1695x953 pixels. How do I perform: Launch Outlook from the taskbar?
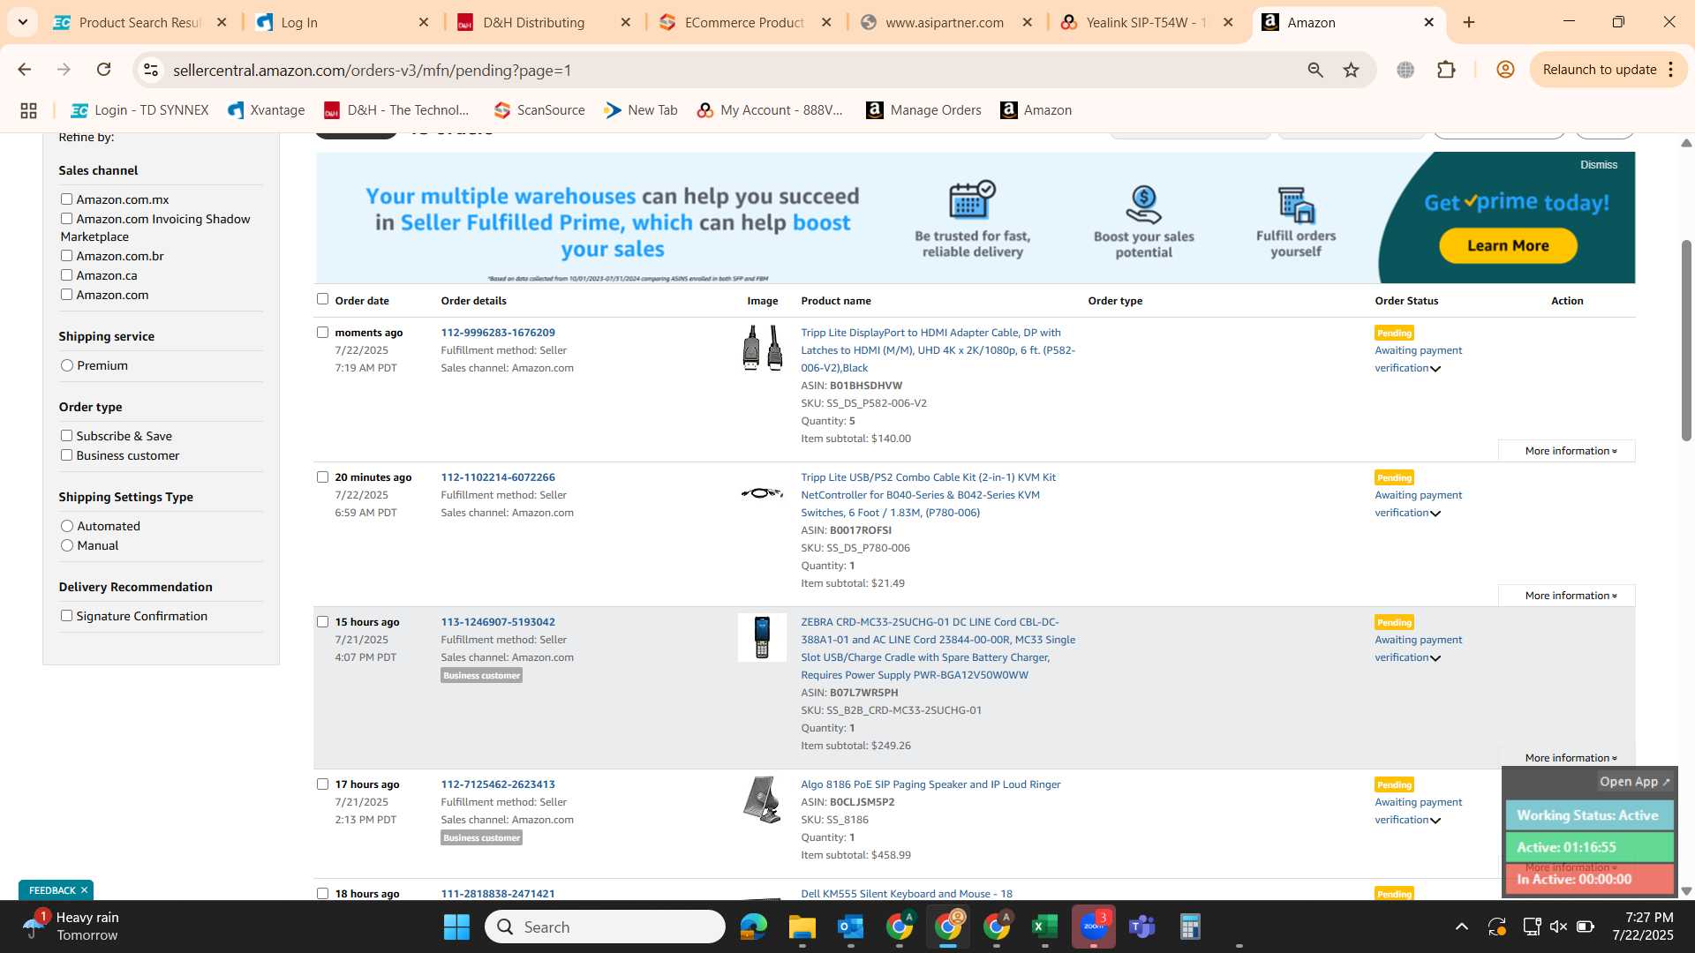tap(850, 927)
